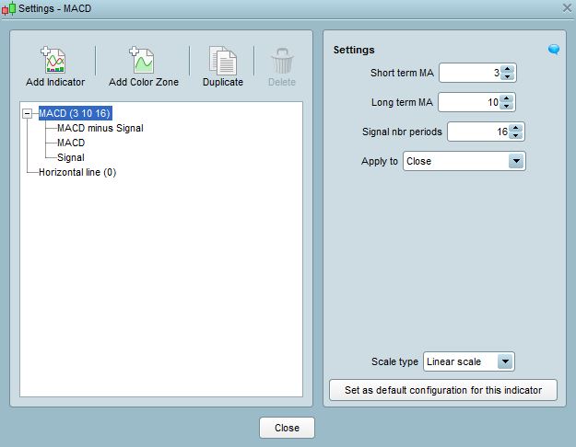Select the MACD minus Signal item
The width and height of the screenshot is (576, 447).
click(x=100, y=128)
